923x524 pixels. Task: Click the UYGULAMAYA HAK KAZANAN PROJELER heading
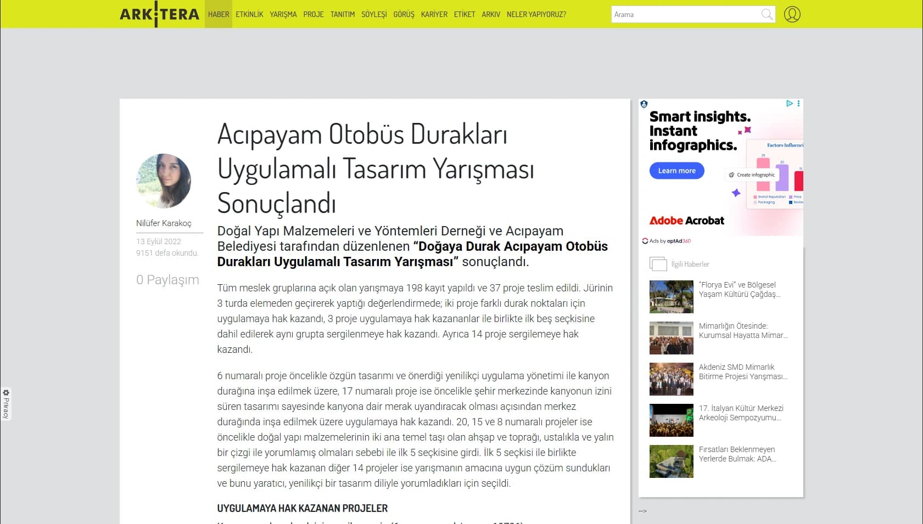click(x=303, y=509)
